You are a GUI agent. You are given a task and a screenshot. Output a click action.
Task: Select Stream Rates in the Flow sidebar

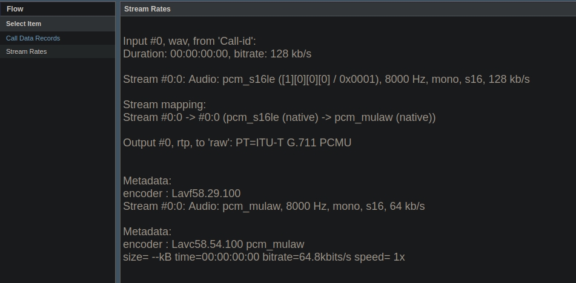[x=26, y=51]
